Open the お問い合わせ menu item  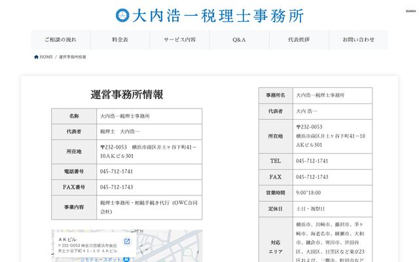[x=358, y=40]
